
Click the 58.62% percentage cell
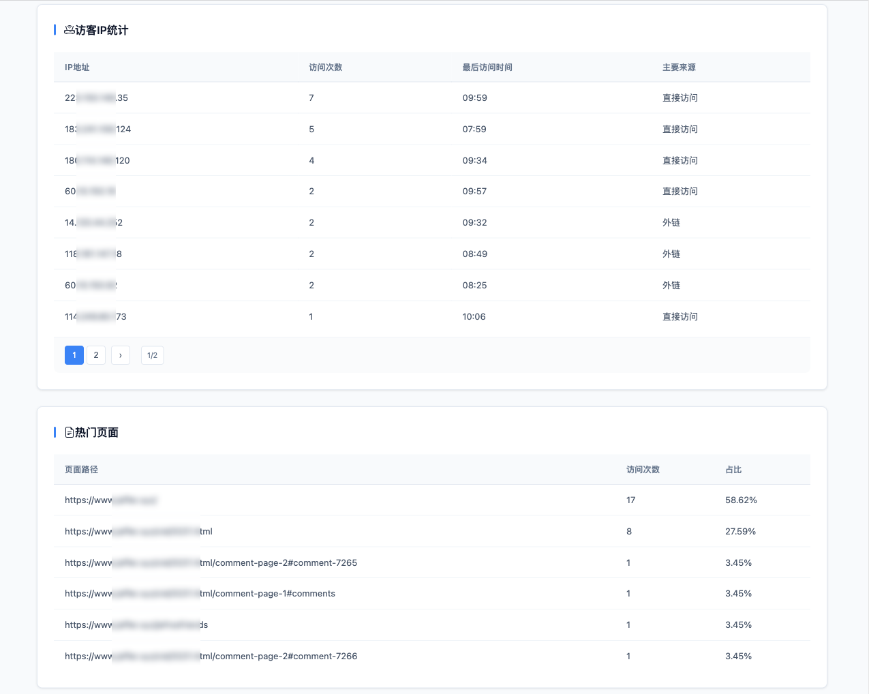[741, 500]
